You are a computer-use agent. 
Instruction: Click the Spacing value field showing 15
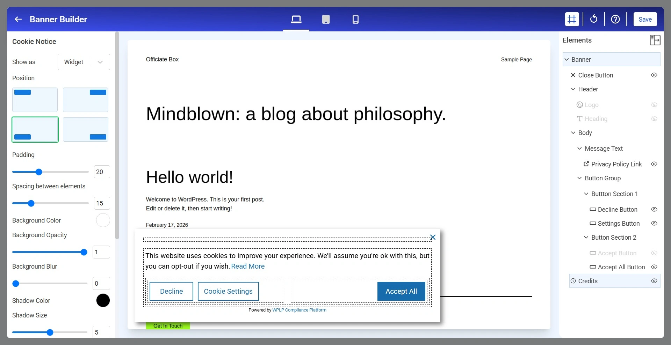(102, 203)
